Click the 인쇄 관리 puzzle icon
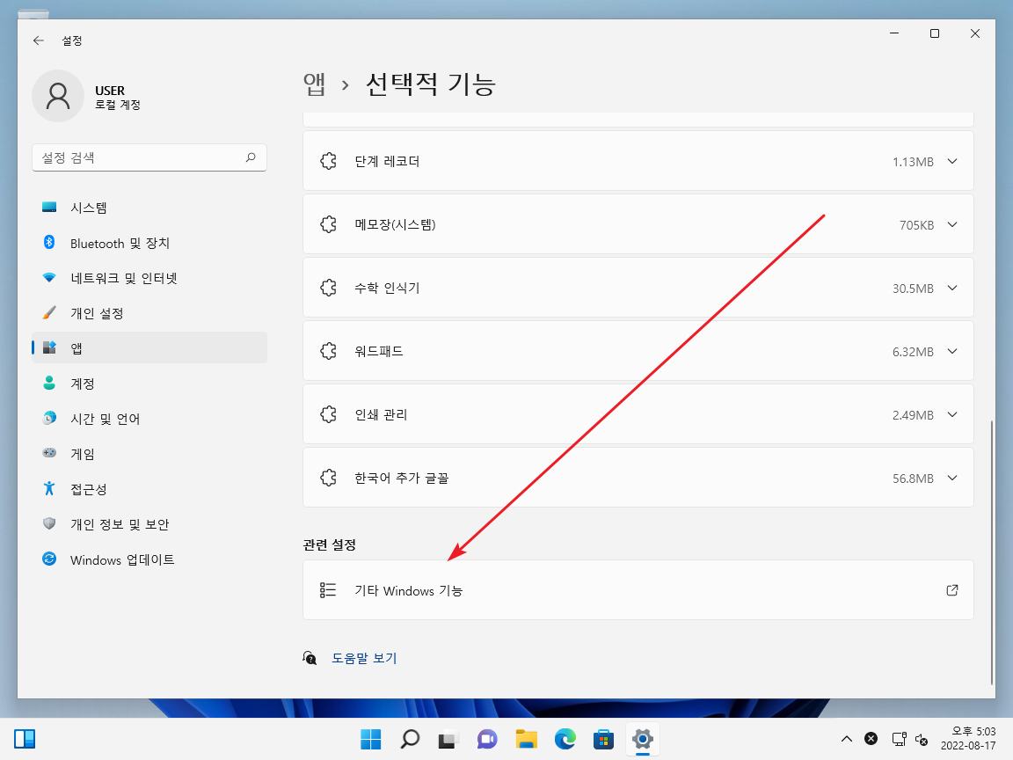Screen dimensions: 1013x760 (x=328, y=414)
